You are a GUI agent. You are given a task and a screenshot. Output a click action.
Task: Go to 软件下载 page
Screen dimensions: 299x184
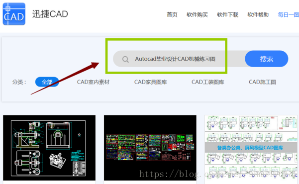[227, 15]
